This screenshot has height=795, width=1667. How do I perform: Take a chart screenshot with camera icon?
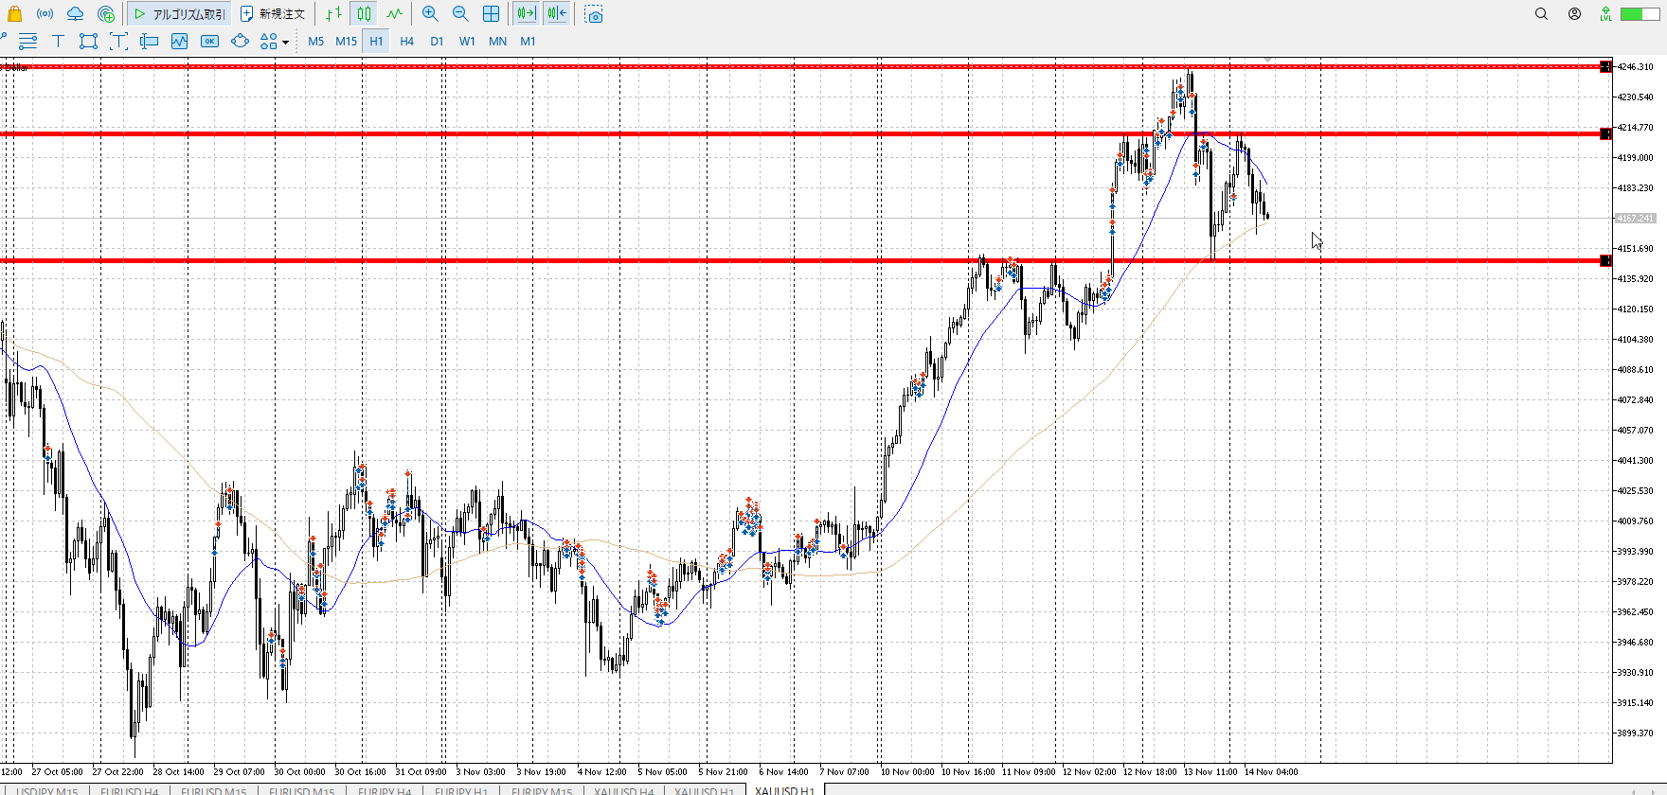point(594,14)
